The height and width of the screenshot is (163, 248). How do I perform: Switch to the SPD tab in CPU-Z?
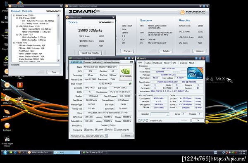[174, 63]
